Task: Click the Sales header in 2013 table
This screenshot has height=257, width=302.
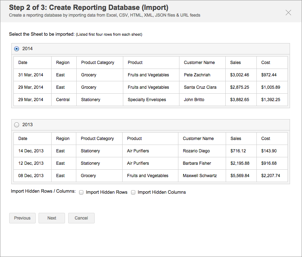Action: pos(236,139)
